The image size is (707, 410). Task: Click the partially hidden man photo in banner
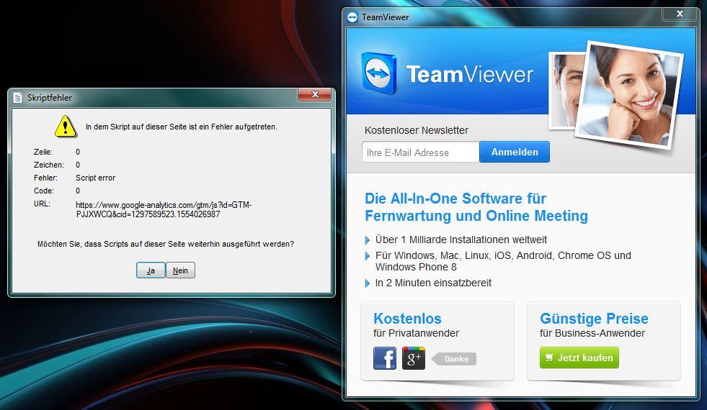point(566,90)
